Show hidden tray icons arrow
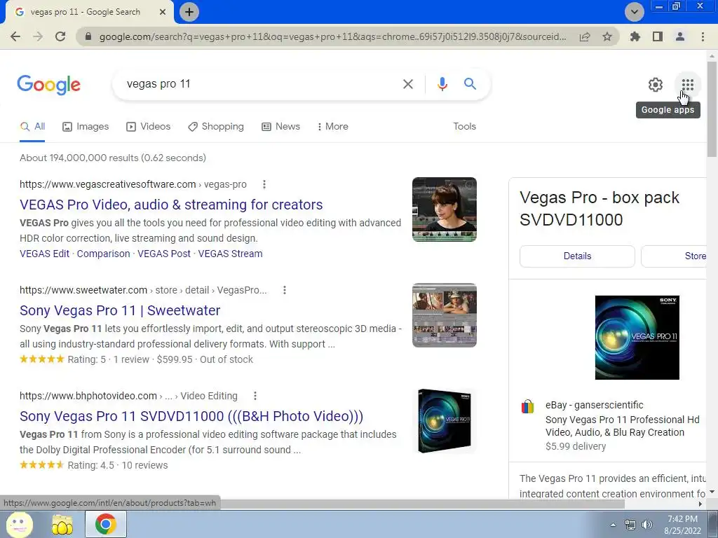The width and height of the screenshot is (718, 538). 613,525
